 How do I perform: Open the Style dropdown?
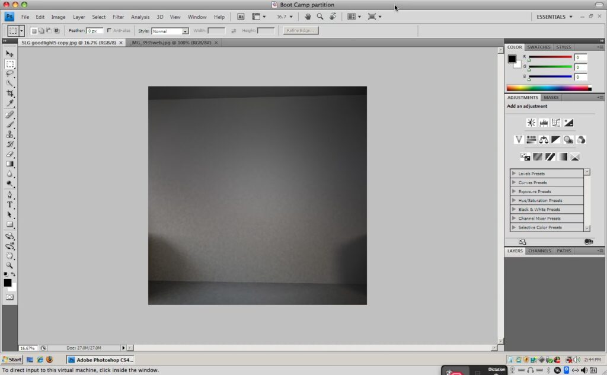click(170, 31)
